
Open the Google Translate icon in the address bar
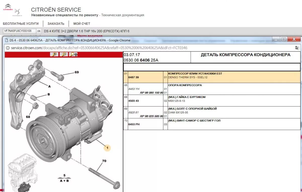click(297, 48)
